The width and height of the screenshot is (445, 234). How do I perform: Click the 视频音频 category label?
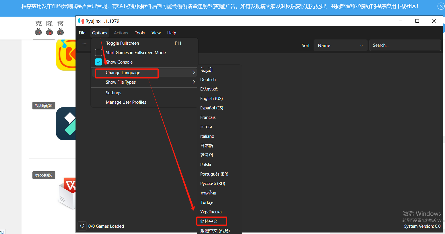(44, 106)
